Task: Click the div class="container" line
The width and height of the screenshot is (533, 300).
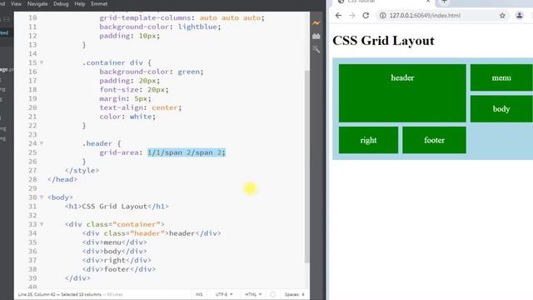Action: 115,224
